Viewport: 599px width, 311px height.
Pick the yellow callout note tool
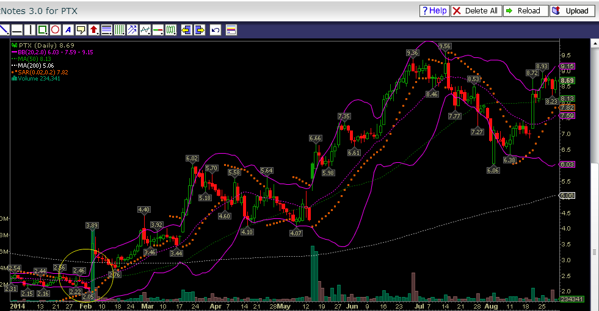81,29
